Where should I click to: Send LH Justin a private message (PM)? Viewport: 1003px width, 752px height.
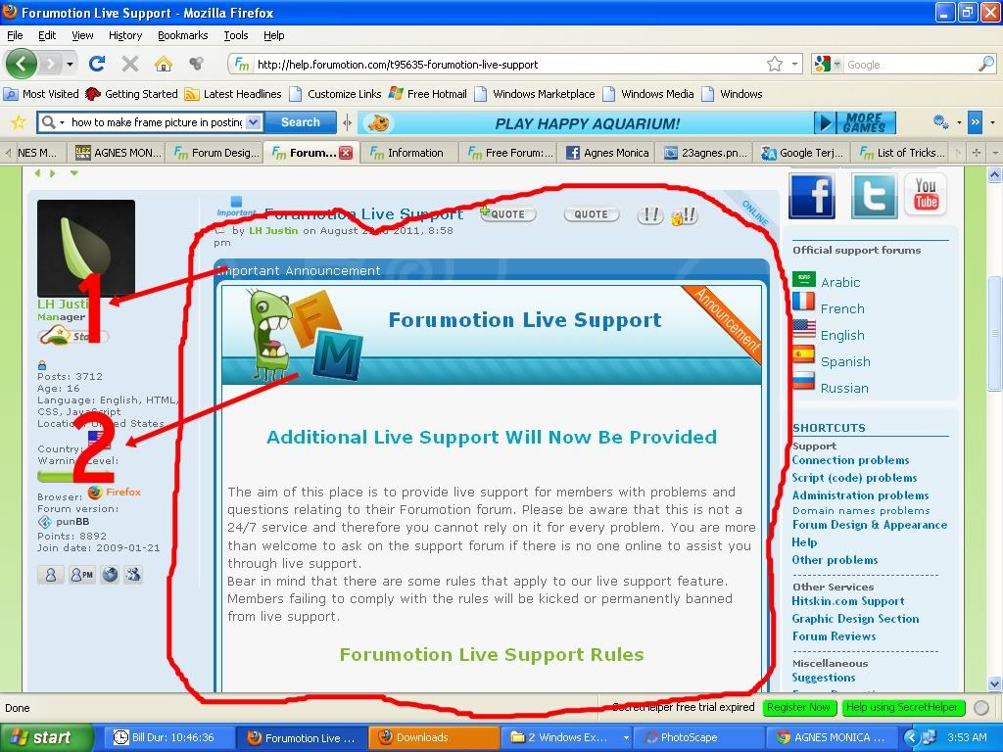82,575
